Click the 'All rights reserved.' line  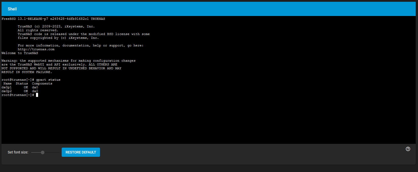(38, 30)
